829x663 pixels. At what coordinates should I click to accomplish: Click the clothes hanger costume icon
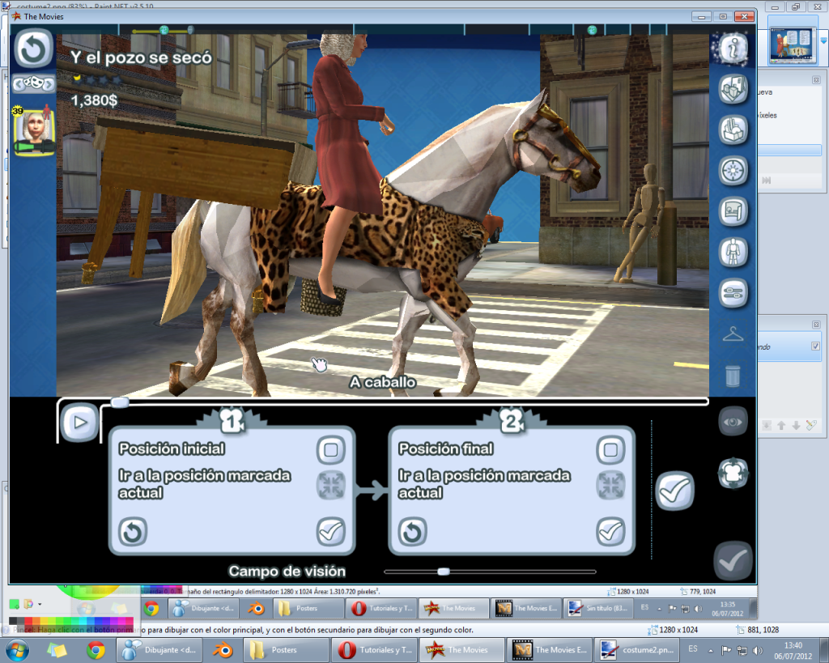[x=733, y=334]
